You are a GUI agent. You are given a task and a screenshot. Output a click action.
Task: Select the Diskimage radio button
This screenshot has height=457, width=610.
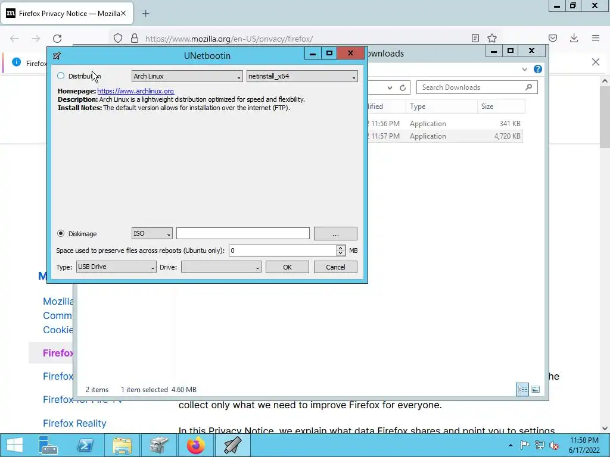coord(61,233)
